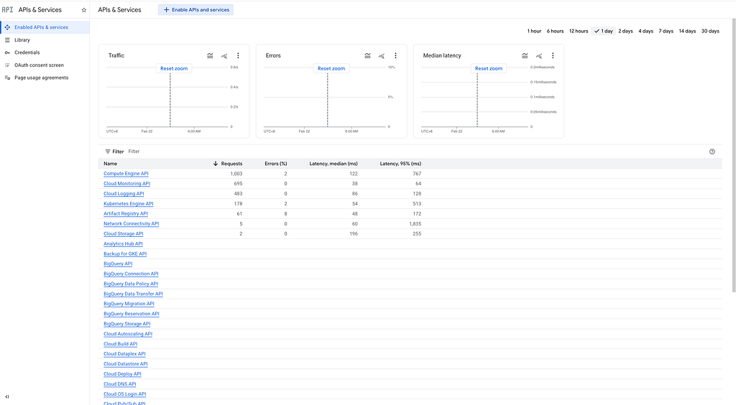
Task: Sort table by Errors (%) column
Action: [x=275, y=164]
